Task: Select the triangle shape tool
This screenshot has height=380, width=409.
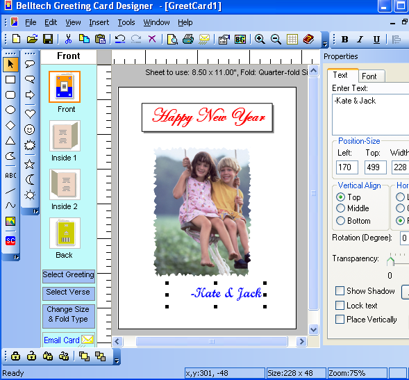Action: click(10, 140)
